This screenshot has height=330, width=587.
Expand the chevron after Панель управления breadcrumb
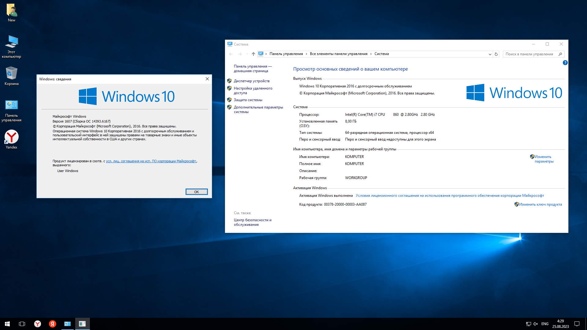(306, 54)
